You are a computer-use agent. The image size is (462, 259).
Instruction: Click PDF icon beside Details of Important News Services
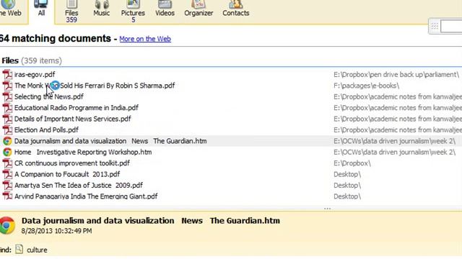[7, 119]
